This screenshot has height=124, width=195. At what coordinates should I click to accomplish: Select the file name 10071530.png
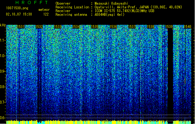click(x=17, y=8)
